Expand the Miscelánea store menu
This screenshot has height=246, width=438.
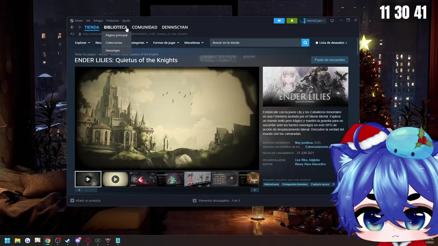[194, 43]
